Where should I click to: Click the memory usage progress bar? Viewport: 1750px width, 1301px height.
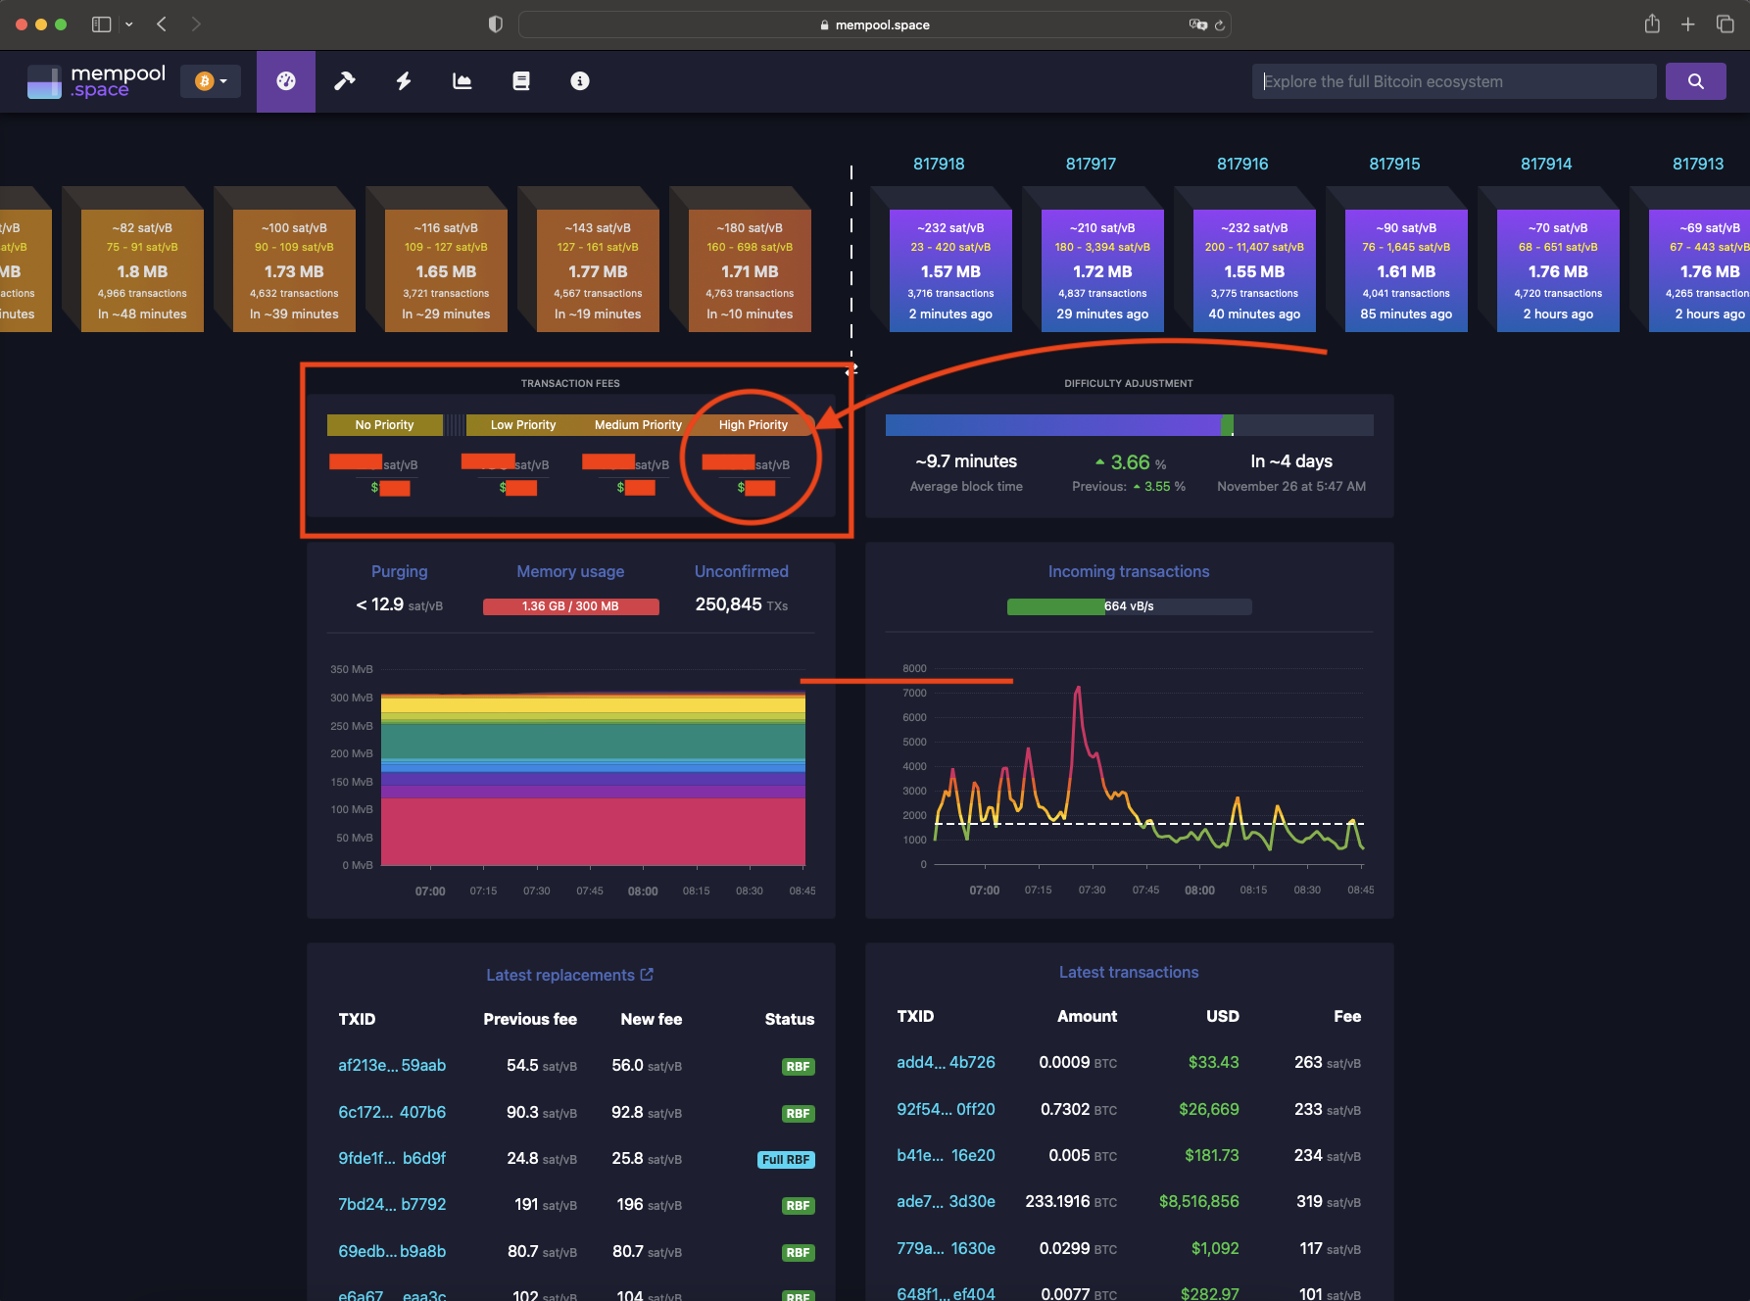click(x=570, y=605)
